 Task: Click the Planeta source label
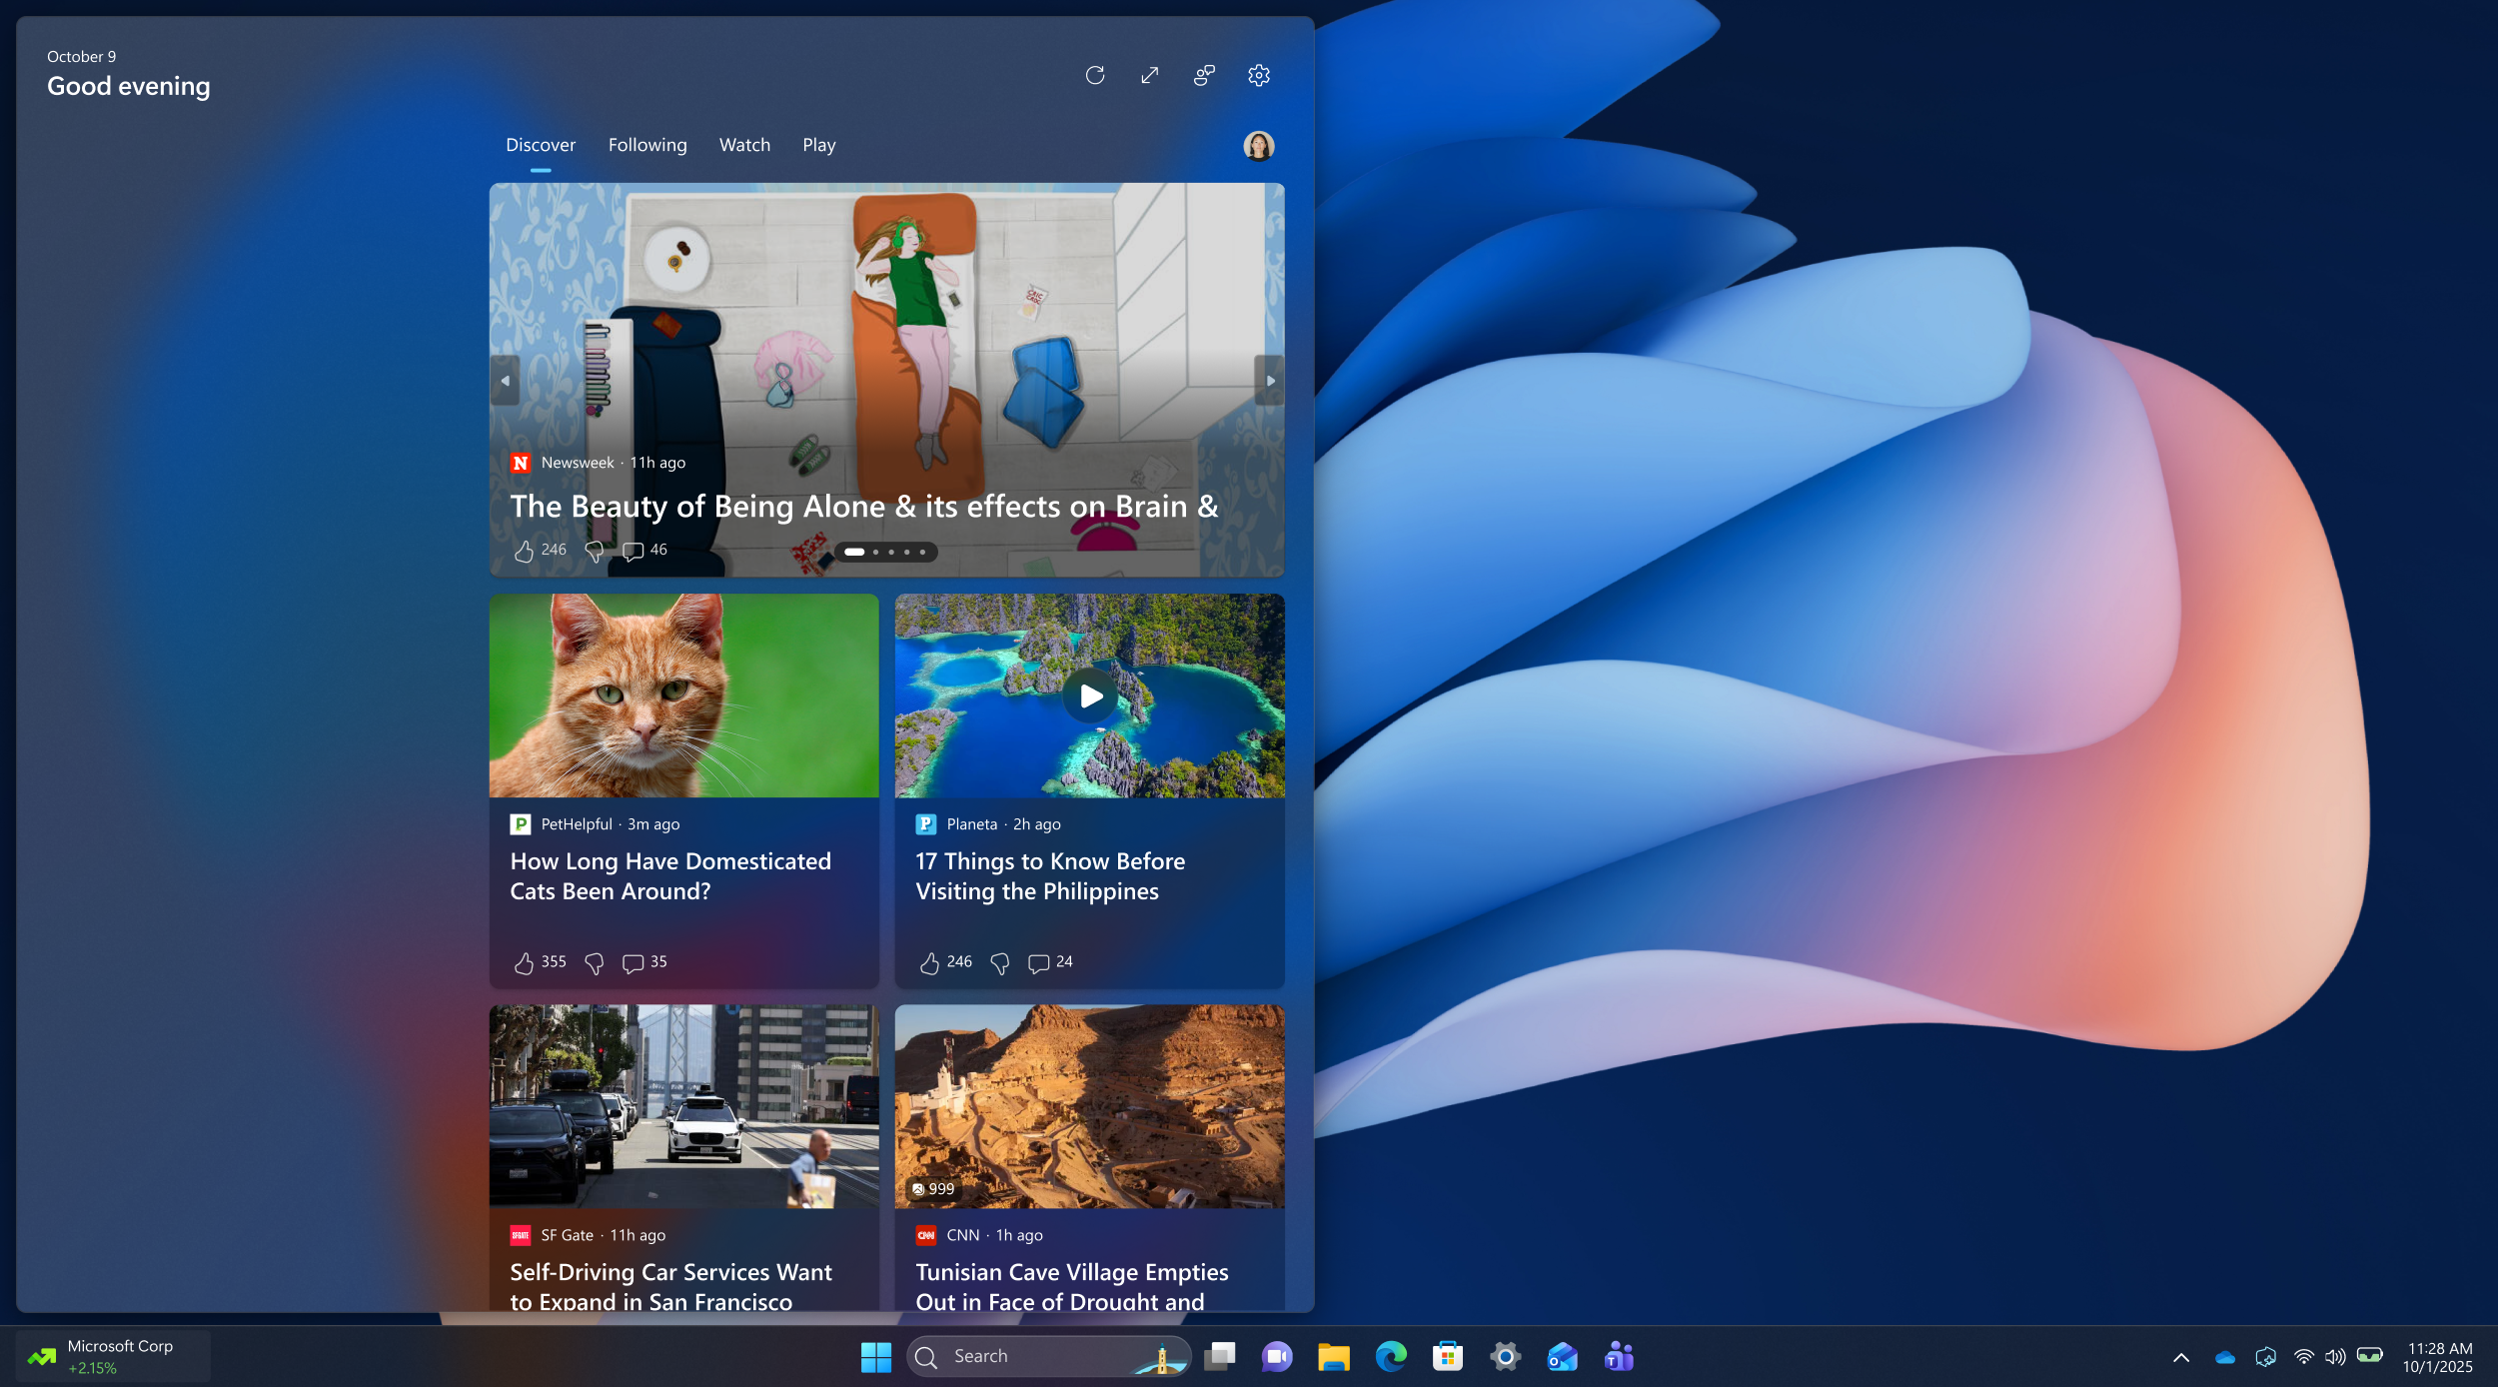point(972,824)
